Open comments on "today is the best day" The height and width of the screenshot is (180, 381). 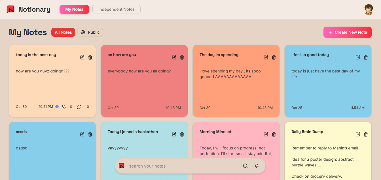tap(79, 107)
